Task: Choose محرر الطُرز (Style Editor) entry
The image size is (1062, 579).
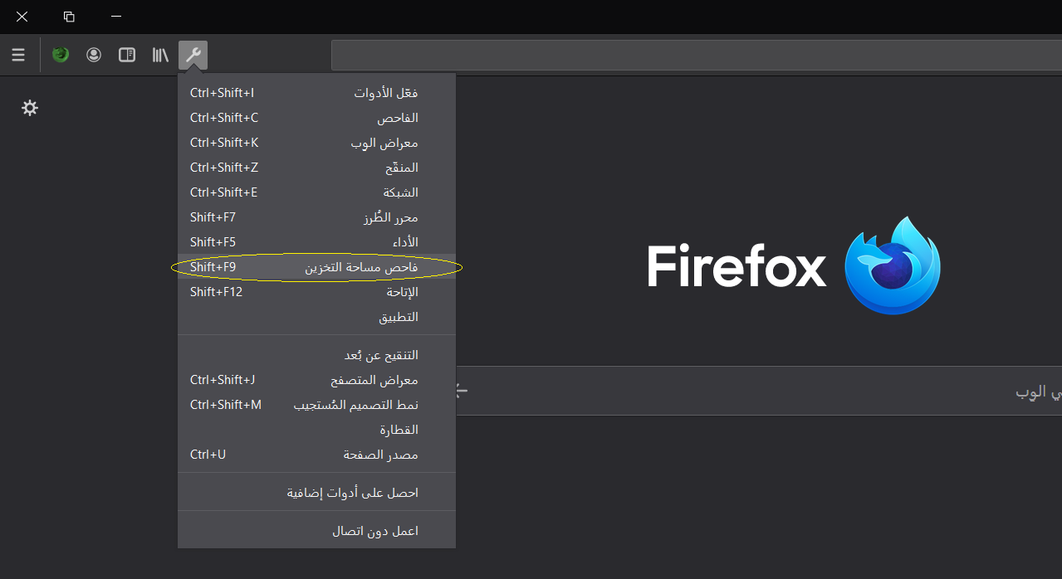Action: coord(316,217)
